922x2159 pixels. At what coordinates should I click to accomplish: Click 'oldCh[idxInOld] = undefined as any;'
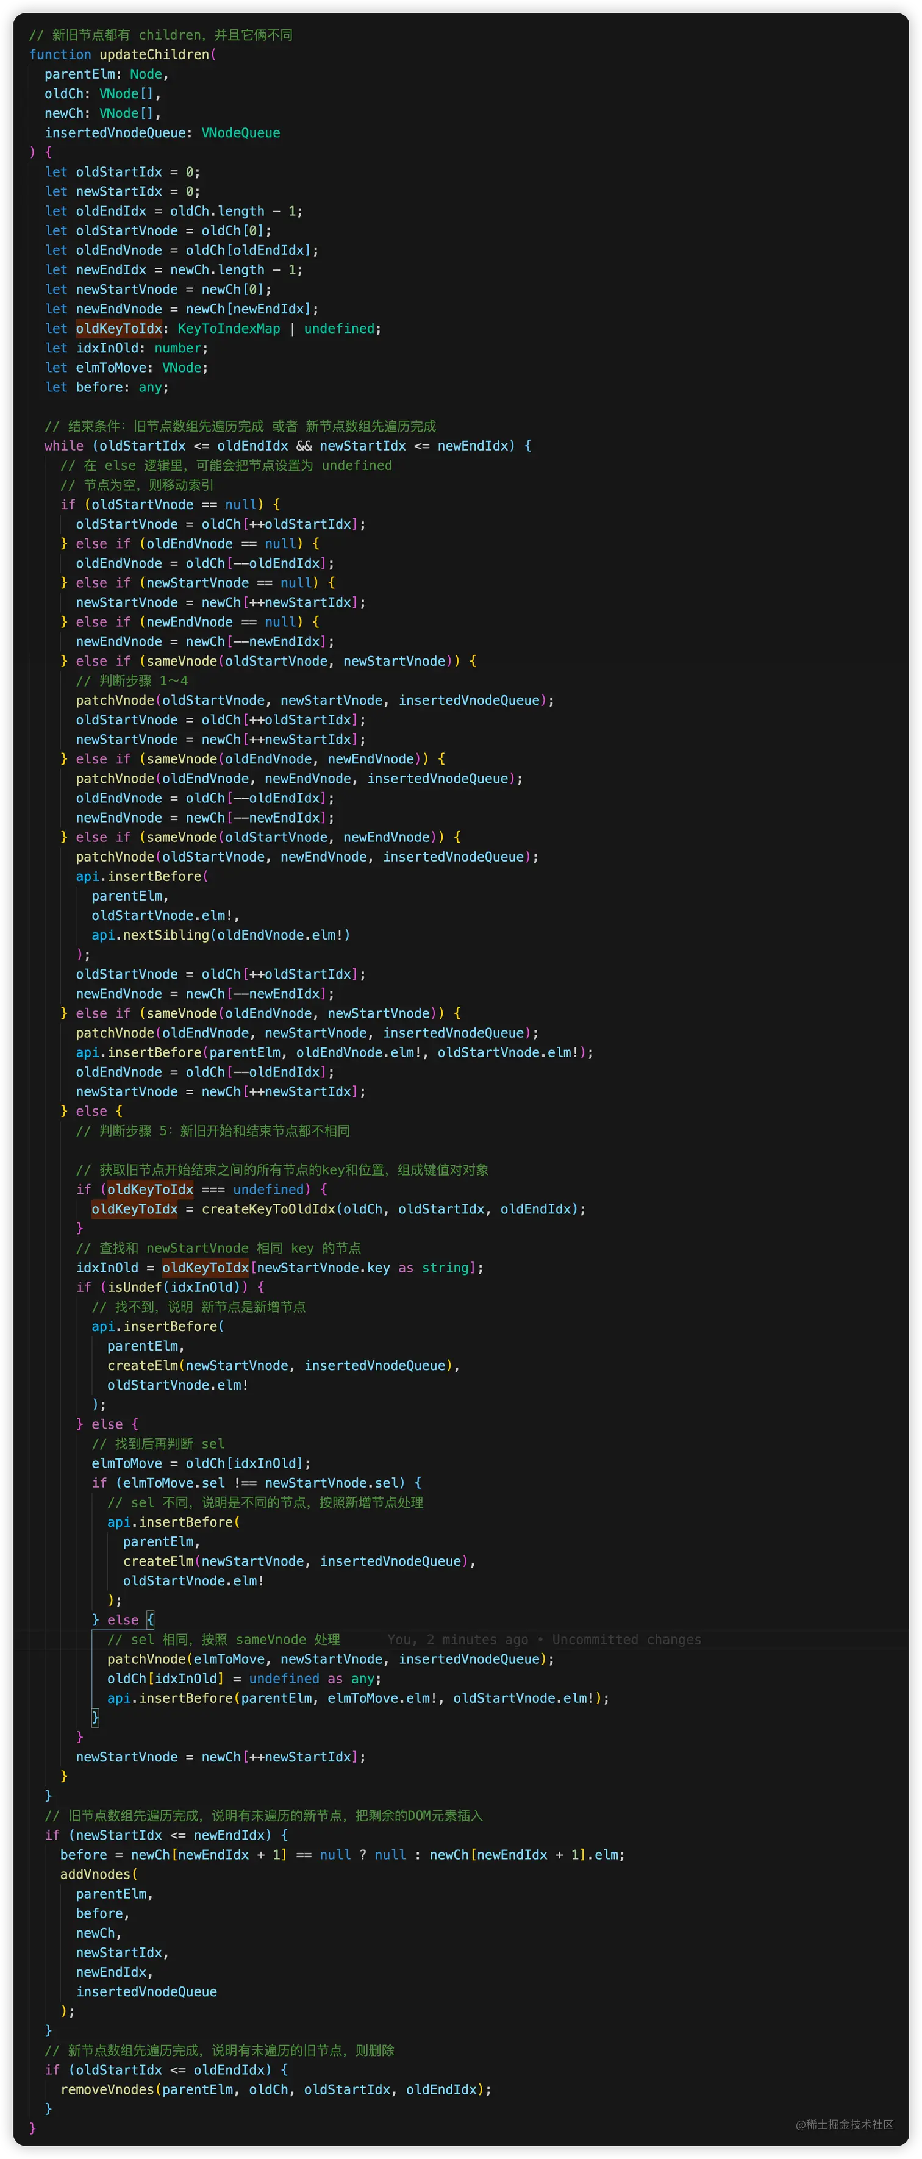(244, 1679)
